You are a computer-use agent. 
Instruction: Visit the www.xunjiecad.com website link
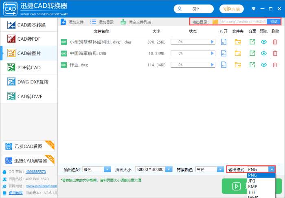point(42,186)
